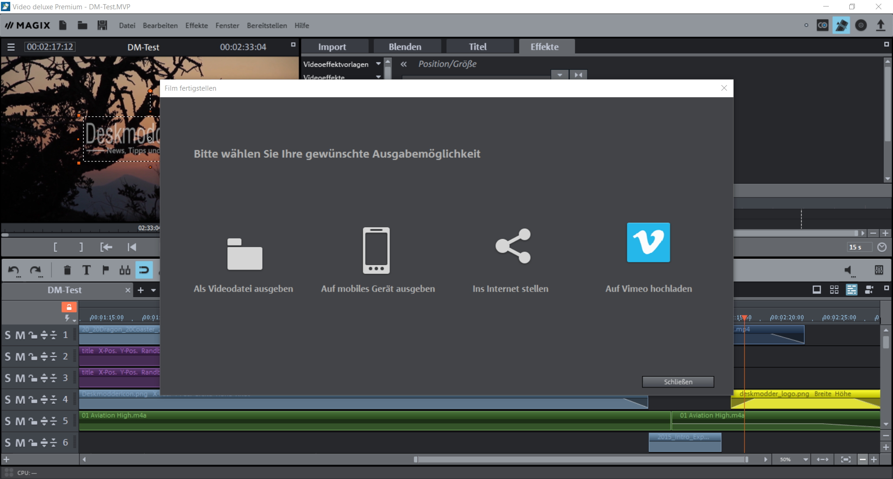
Task: Jump to the beginning of the movie
Action: [x=132, y=247]
